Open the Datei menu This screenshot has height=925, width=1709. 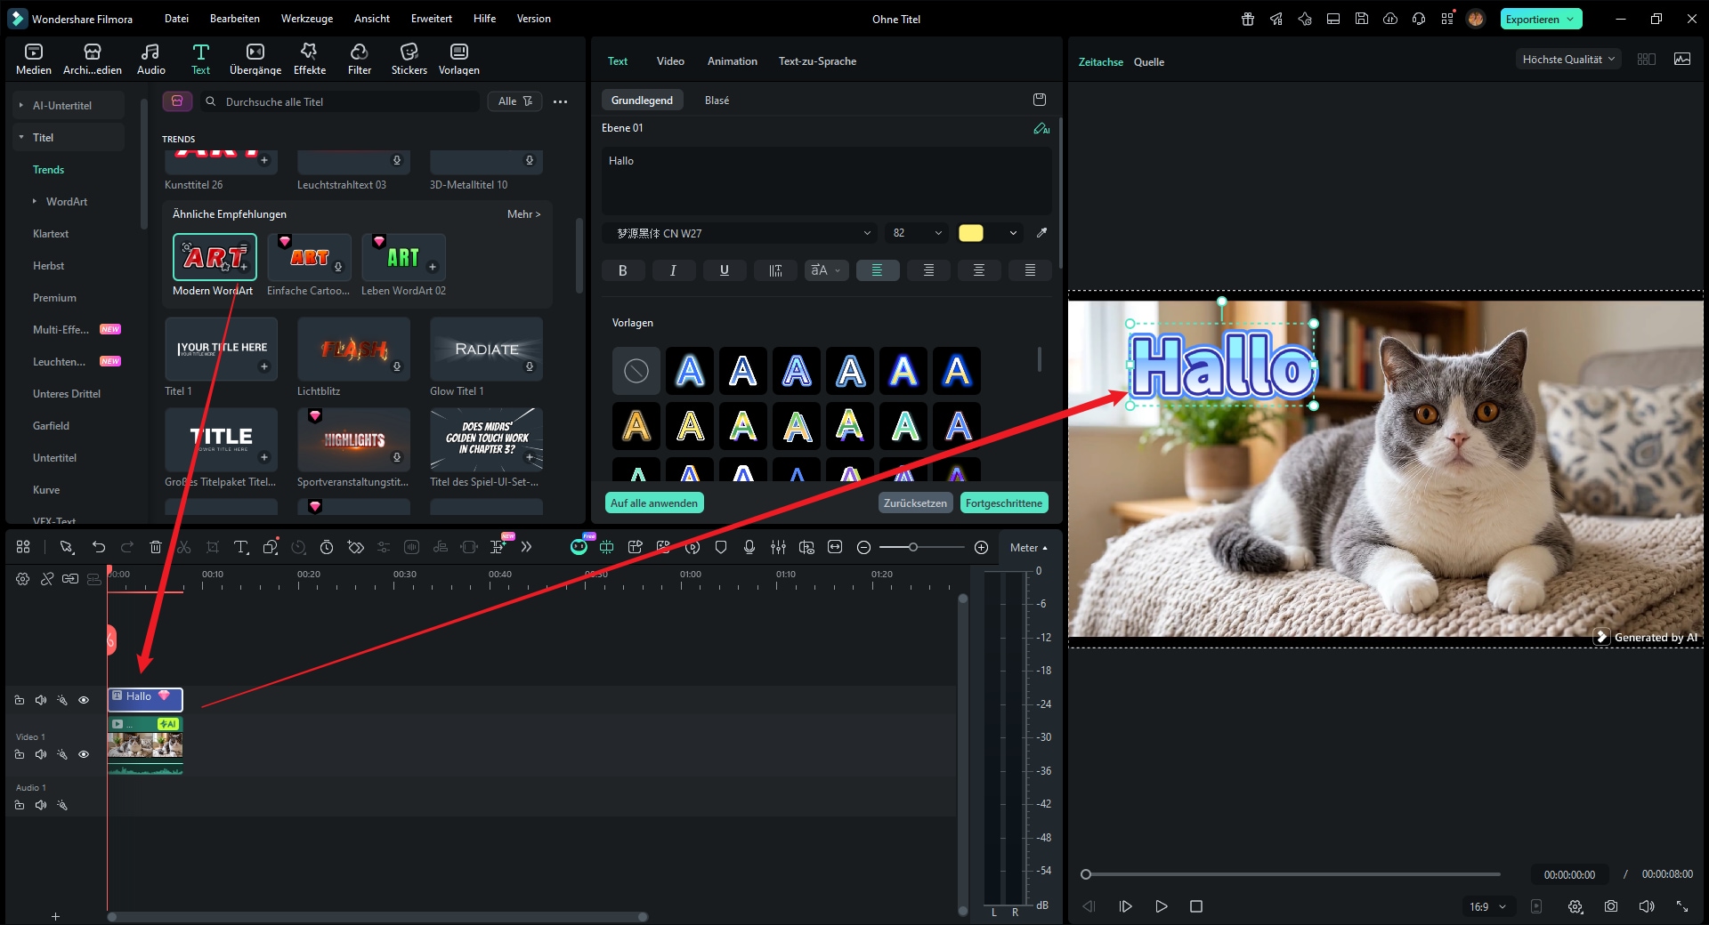176,19
